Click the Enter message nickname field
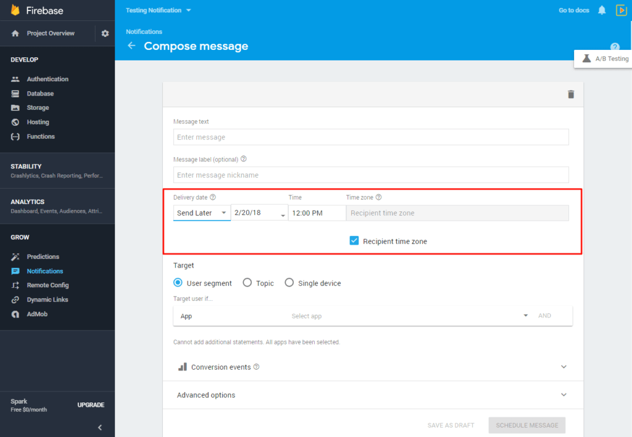This screenshot has height=437, width=632. click(371, 175)
